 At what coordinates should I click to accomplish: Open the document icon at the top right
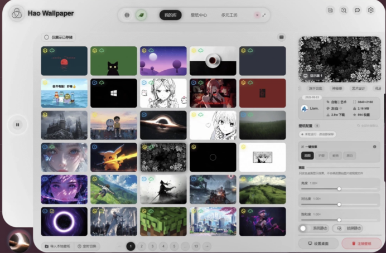pyautogui.click(x=330, y=10)
